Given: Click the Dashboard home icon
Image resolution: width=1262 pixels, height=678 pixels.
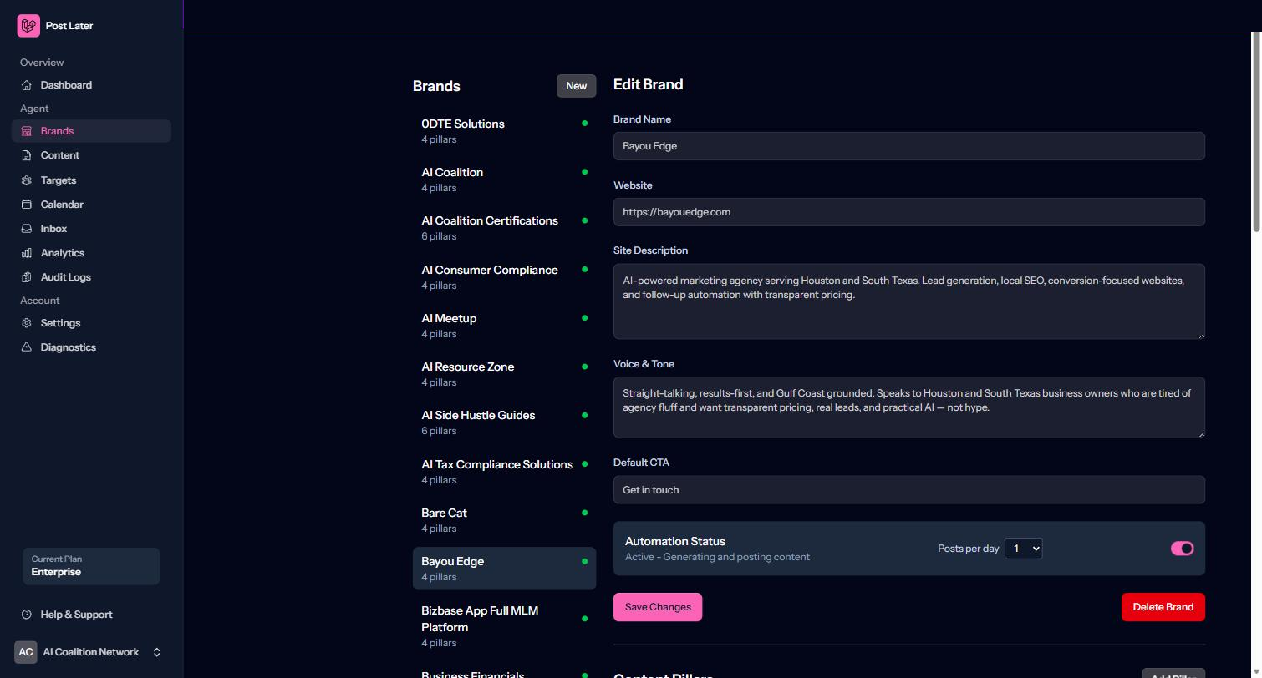Looking at the screenshot, I should click(27, 85).
